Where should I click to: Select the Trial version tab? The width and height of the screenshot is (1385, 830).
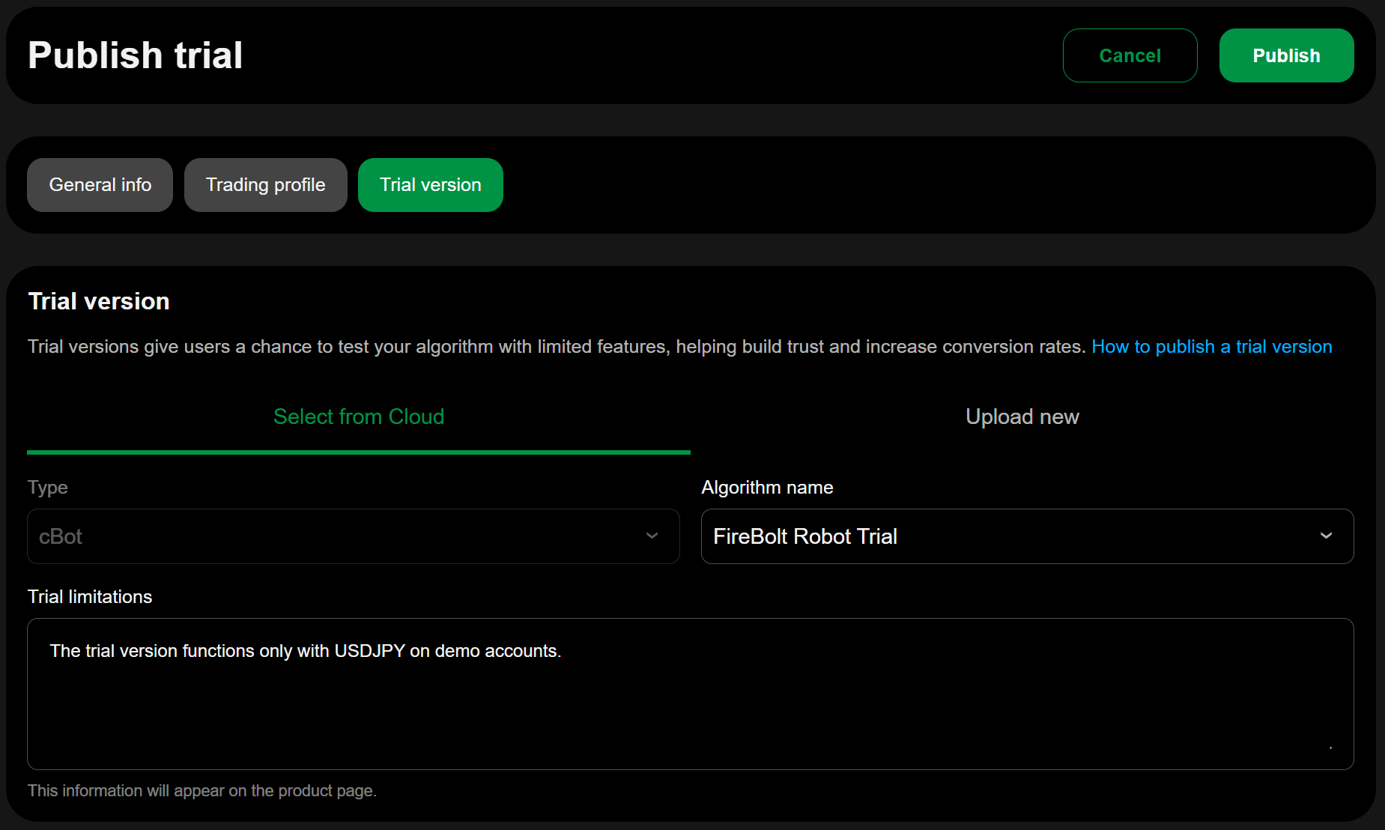[x=431, y=185]
